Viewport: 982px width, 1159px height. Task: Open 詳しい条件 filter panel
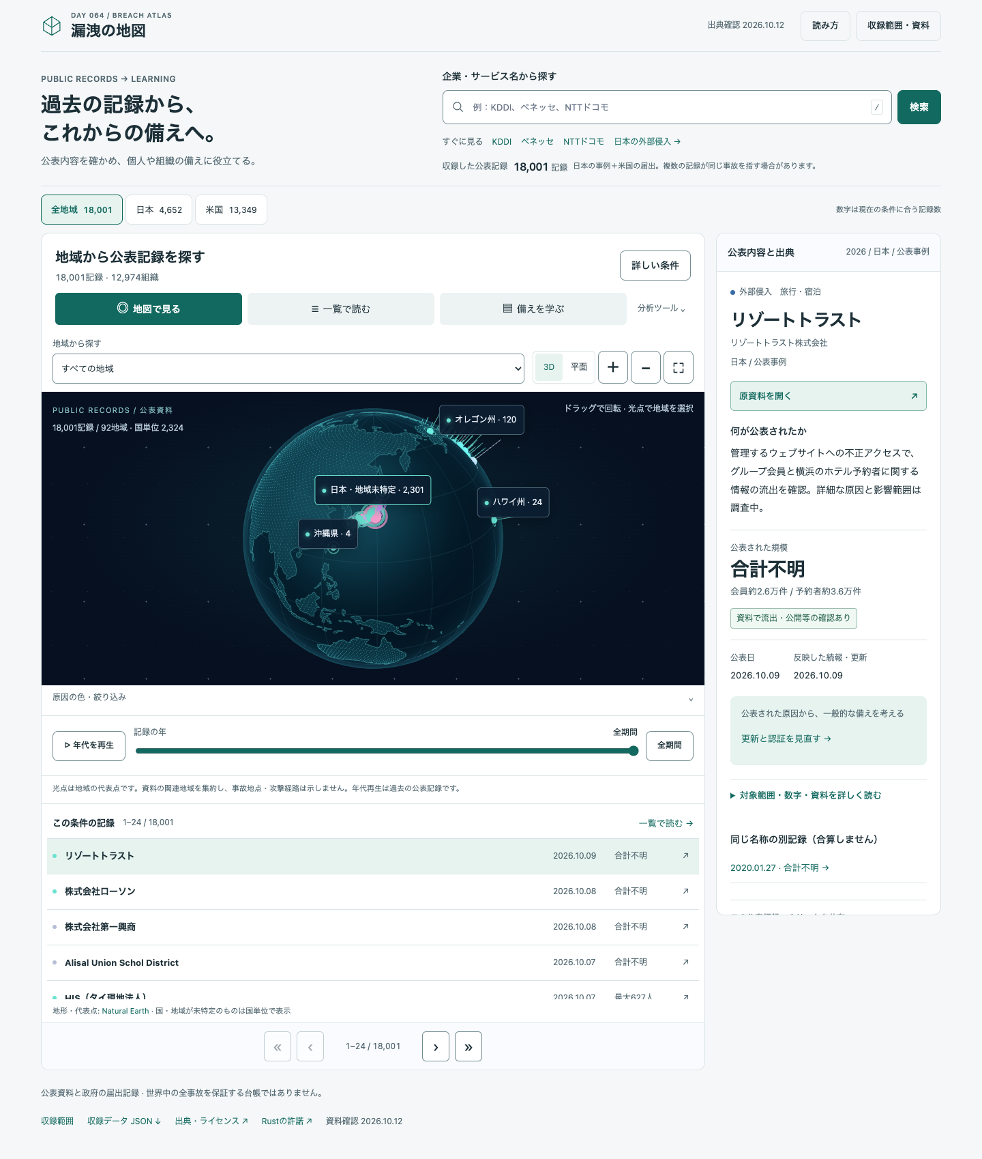click(655, 266)
